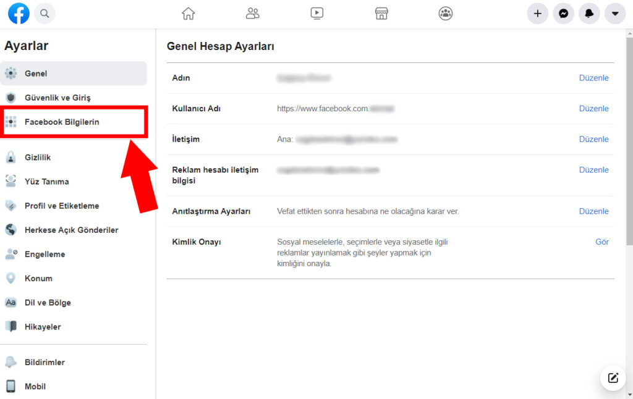The image size is (633, 399).
Task: Click the book icon beside Hikayeler
Action: 11,327
